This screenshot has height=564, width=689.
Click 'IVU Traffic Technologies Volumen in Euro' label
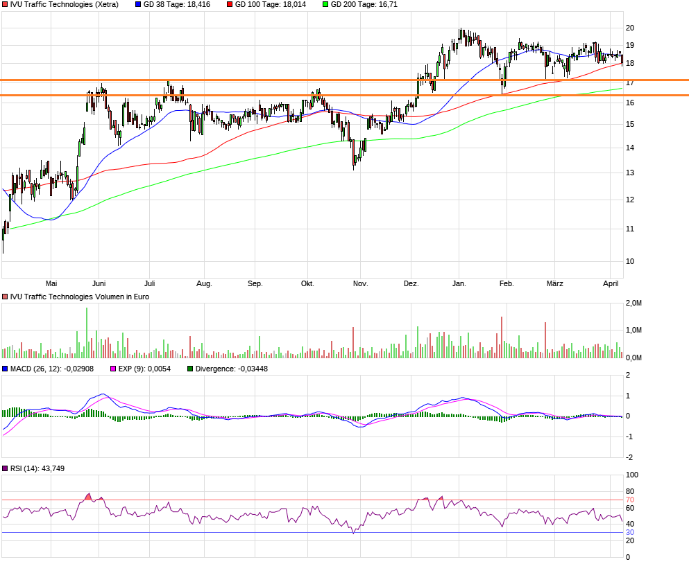(80, 297)
